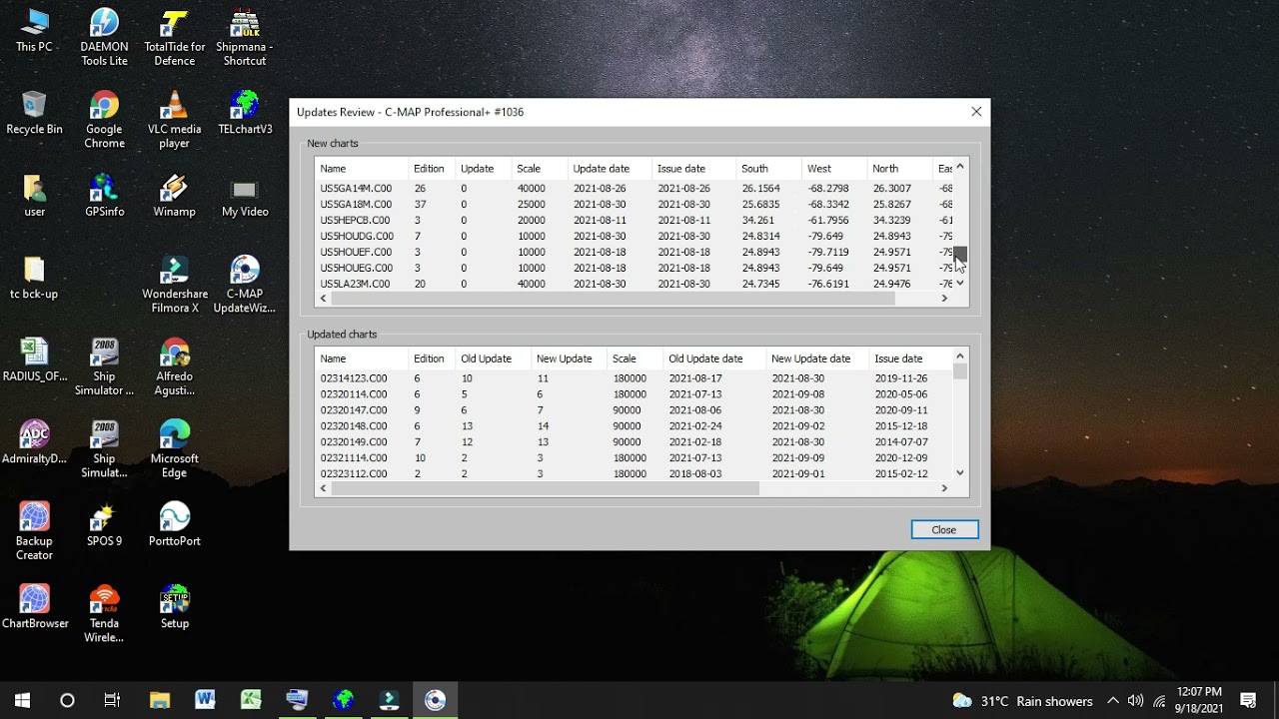This screenshot has width=1279, height=719.
Task: Select the Microsoft Edge desktop icon
Action: pos(174,449)
